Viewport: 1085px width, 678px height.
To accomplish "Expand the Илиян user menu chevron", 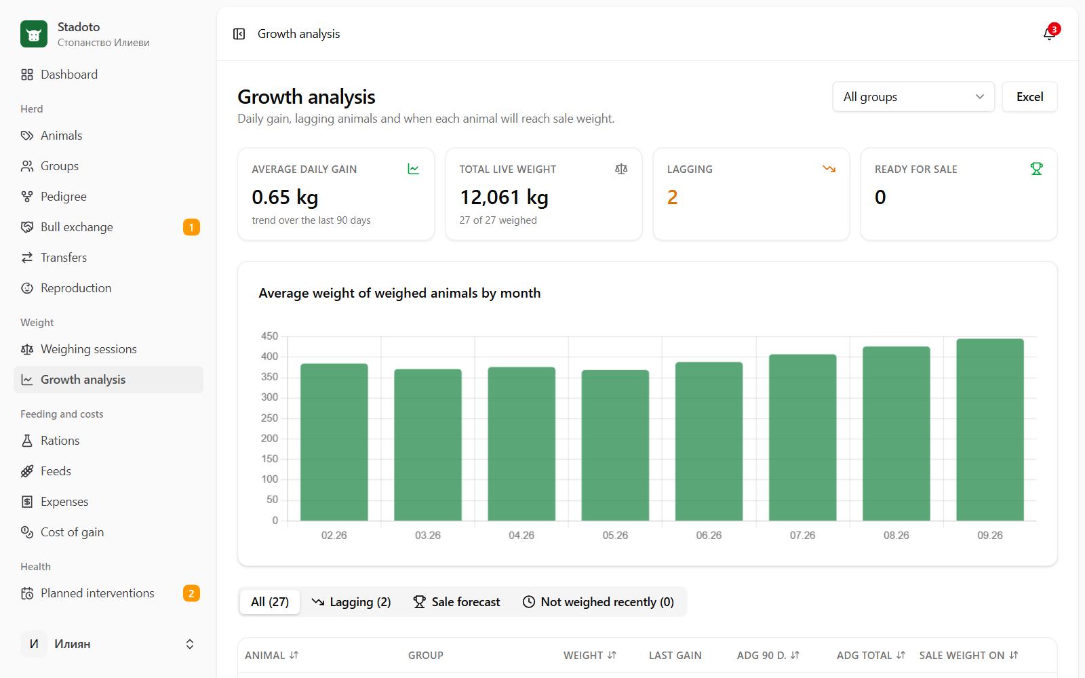I will [x=190, y=644].
